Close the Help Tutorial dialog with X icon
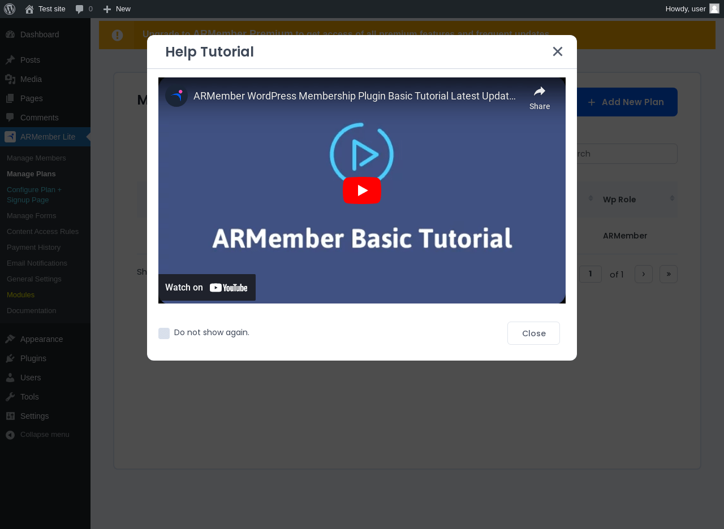724x529 pixels. [558, 51]
